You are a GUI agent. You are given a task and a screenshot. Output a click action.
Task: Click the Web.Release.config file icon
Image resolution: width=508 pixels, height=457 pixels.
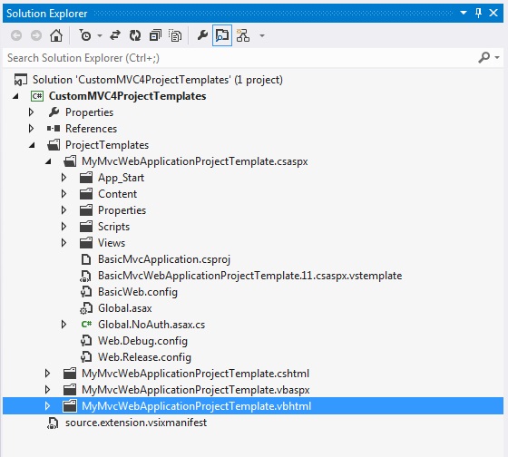click(86, 357)
